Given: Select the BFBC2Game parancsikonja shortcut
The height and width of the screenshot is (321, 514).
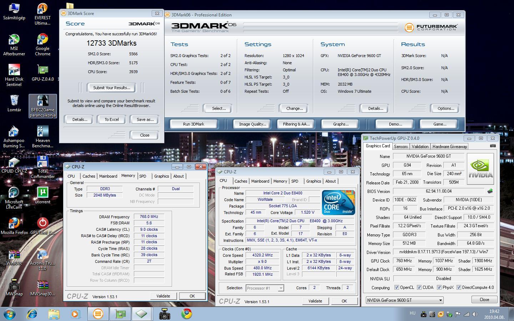Looking at the screenshot, I should coord(42,106).
